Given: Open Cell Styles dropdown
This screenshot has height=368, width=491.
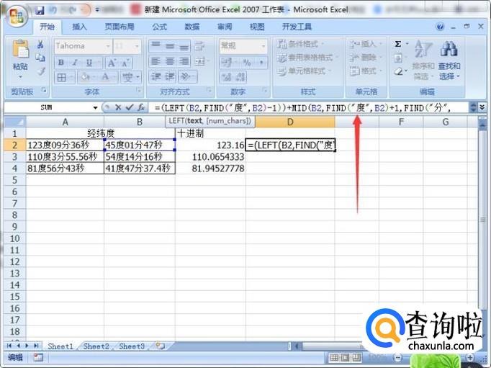Looking at the screenshot, I should [304, 71].
